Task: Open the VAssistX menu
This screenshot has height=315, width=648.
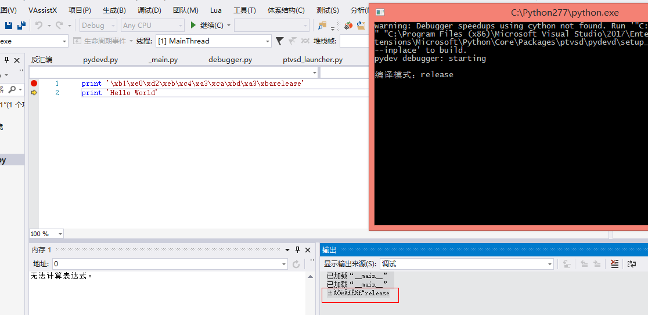Action: click(x=42, y=10)
